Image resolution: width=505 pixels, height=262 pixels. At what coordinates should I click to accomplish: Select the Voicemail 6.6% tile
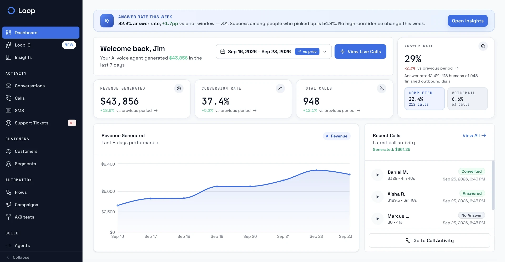coord(467,99)
